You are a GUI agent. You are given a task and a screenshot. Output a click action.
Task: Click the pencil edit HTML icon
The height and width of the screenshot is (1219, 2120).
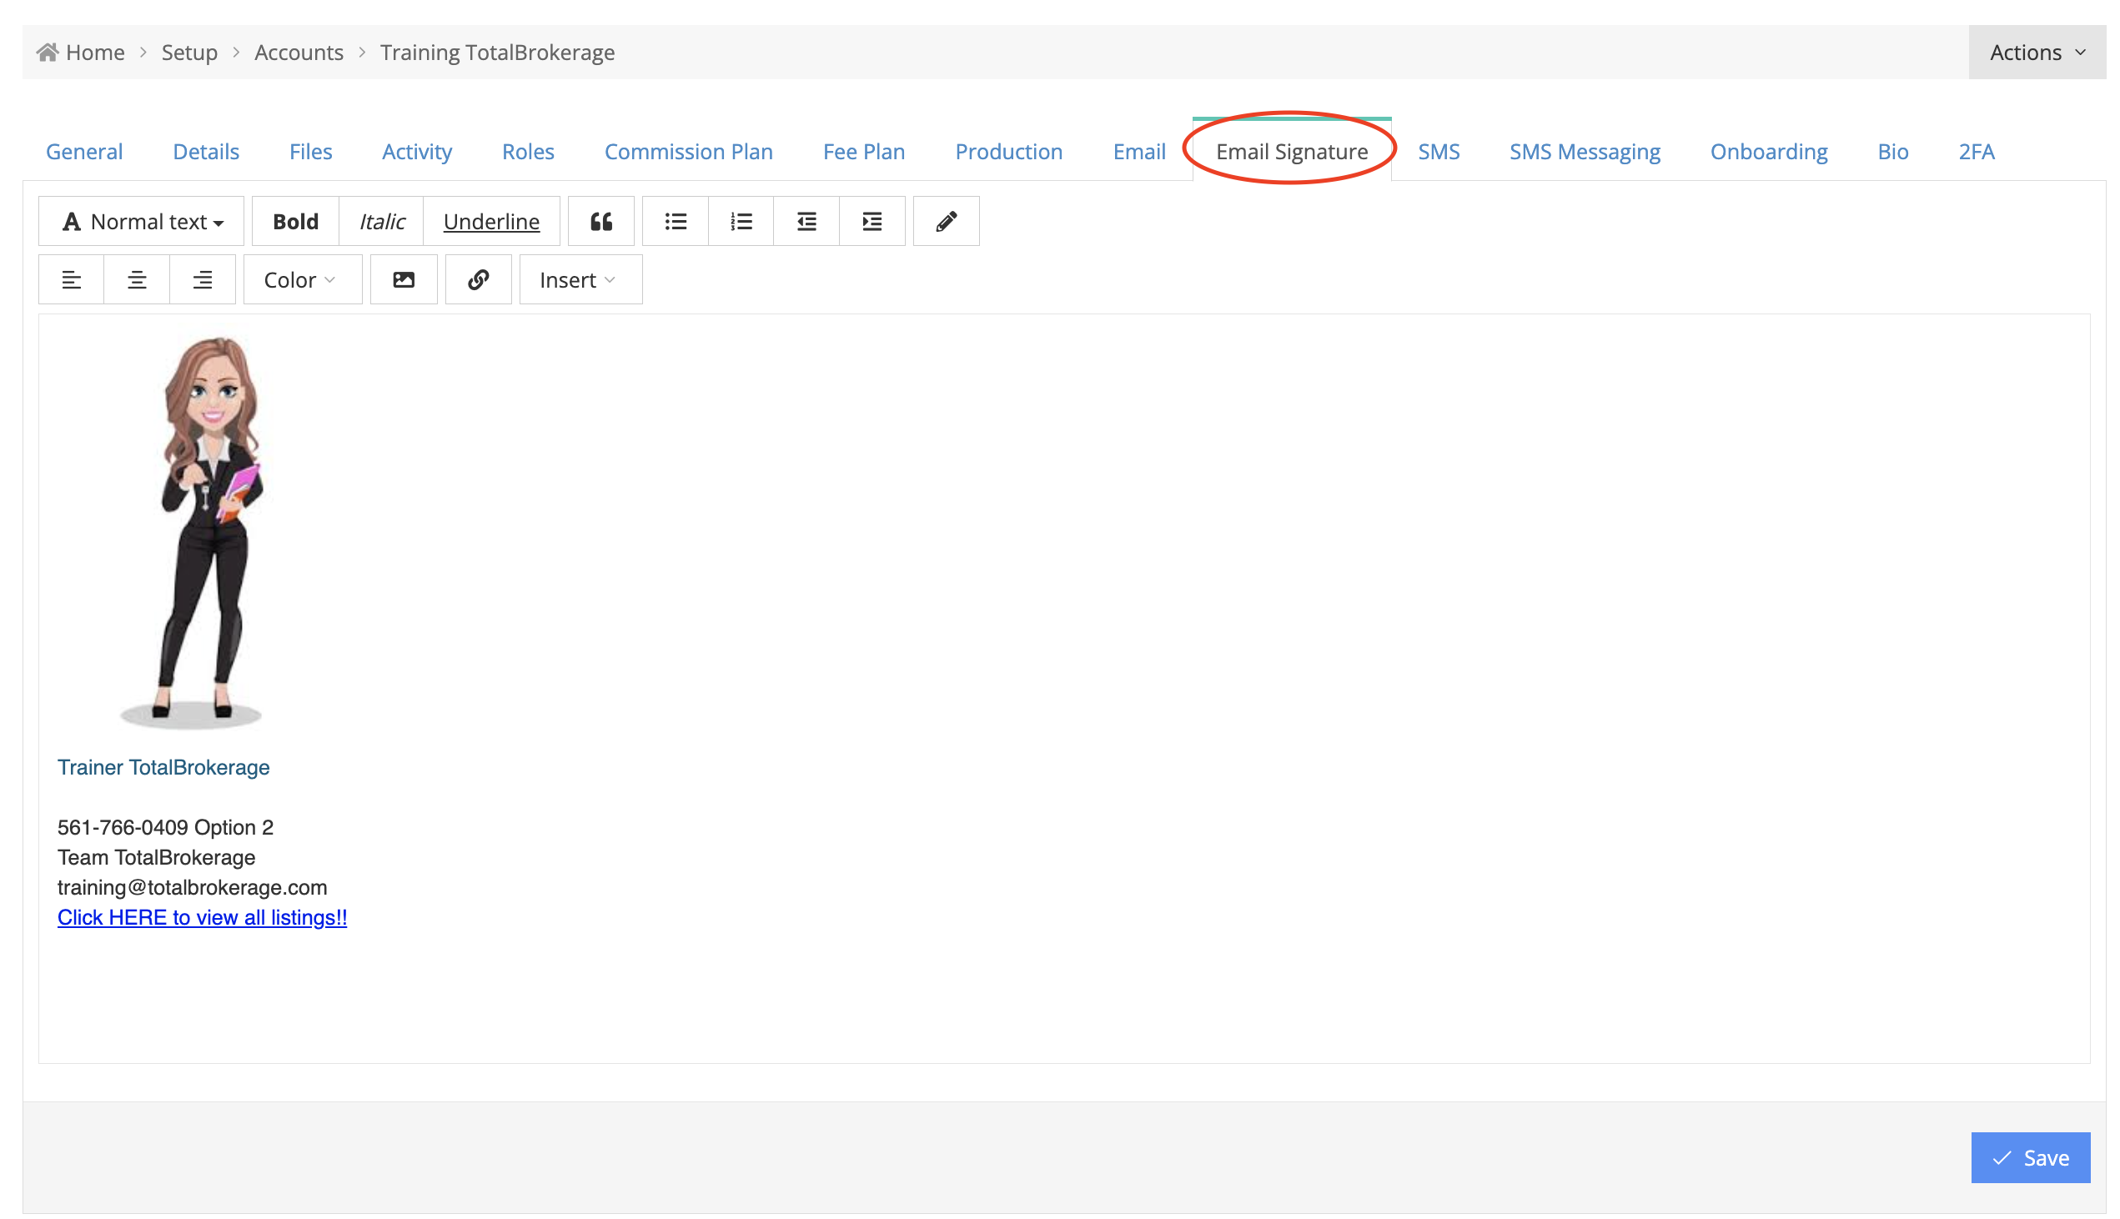point(945,221)
